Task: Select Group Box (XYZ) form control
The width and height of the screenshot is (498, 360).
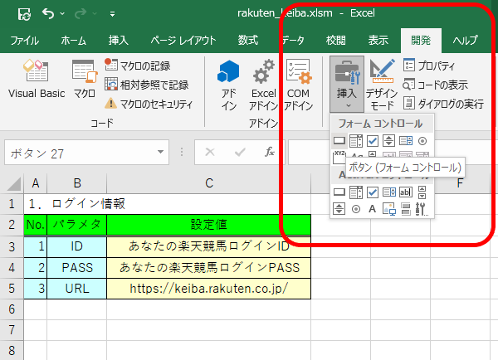Action: [x=339, y=157]
